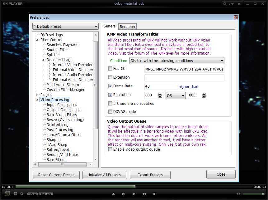Switch to the General tab

[x=110, y=26]
